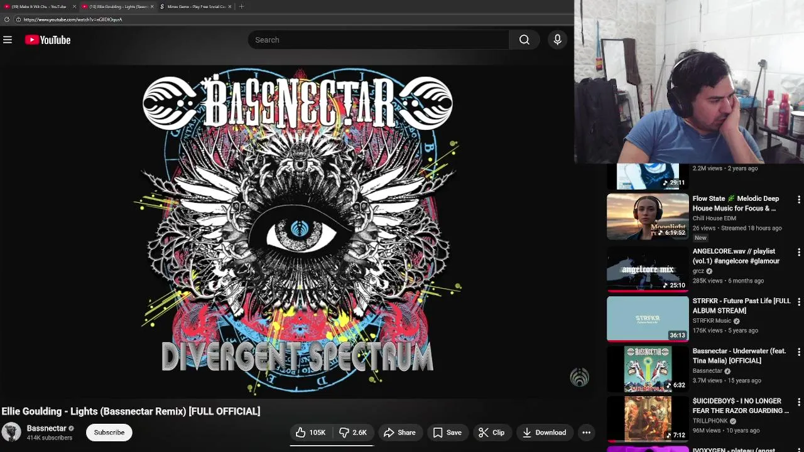Select the Ellie Goulding Lights tab
Viewport: 804px width, 452px height.
coord(118,6)
